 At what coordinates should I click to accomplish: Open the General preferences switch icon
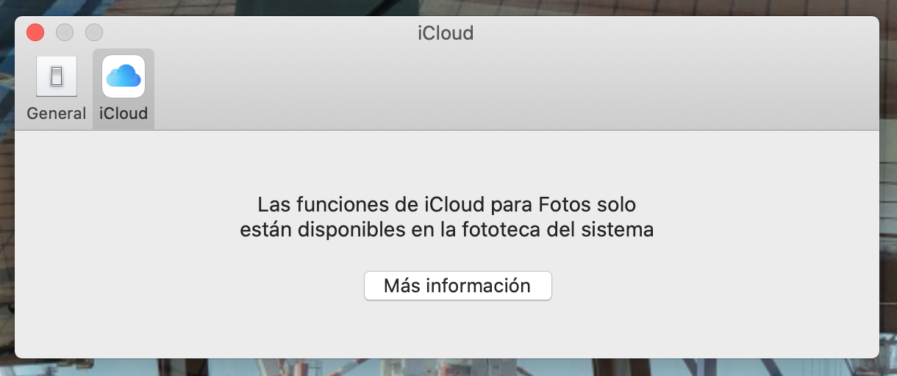click(x=57, y=76)
